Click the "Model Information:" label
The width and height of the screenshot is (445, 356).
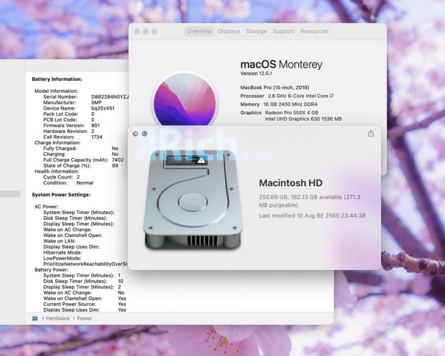[56, 91]
